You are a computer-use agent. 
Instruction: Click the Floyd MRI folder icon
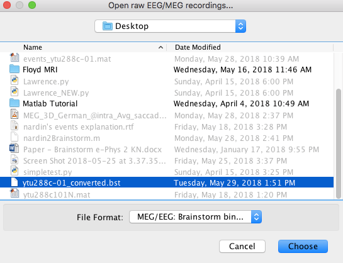pos(14,69)
